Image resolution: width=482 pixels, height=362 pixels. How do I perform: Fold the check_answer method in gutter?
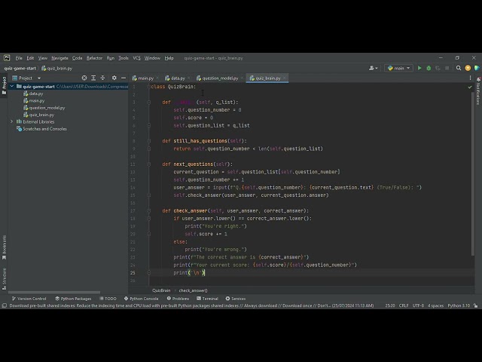[149, 211]
